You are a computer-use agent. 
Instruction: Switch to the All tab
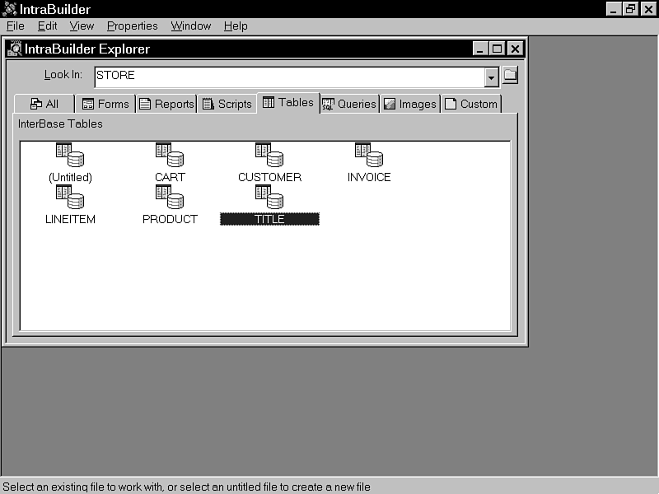click(44, 104)
